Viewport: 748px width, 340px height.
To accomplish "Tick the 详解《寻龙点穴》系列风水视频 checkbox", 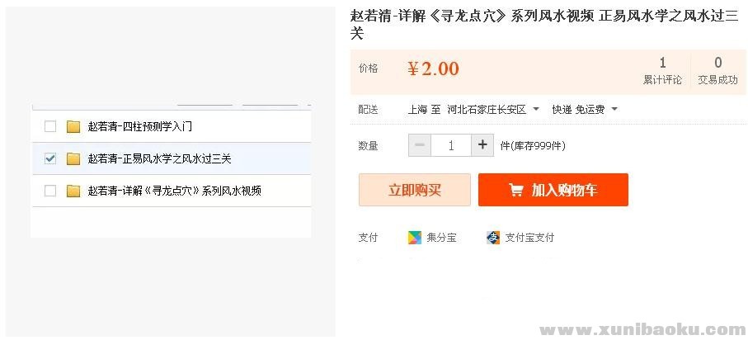I will pos(50,191).
